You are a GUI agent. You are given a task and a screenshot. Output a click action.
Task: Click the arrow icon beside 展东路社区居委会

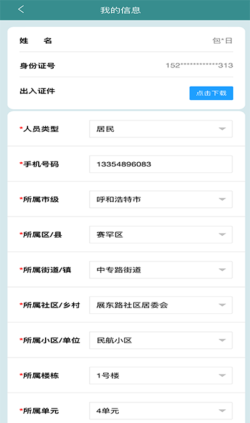point(222,305)
